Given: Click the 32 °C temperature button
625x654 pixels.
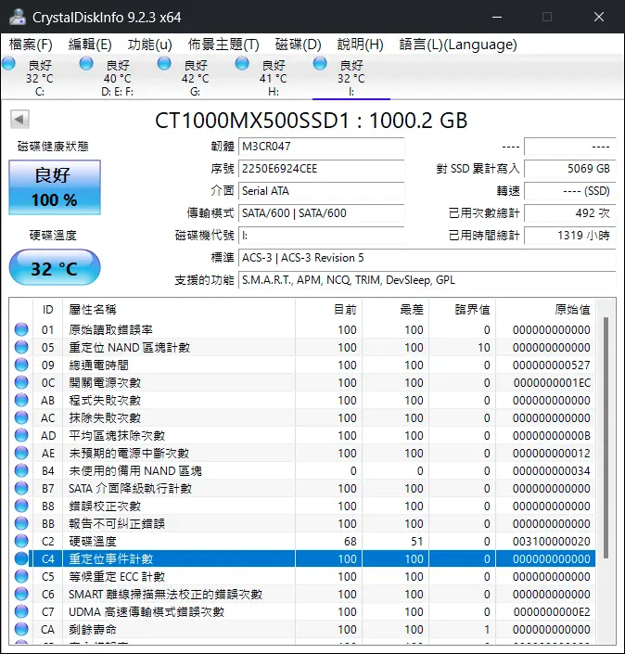Looking at the screenshot, I should pos(55,269).
